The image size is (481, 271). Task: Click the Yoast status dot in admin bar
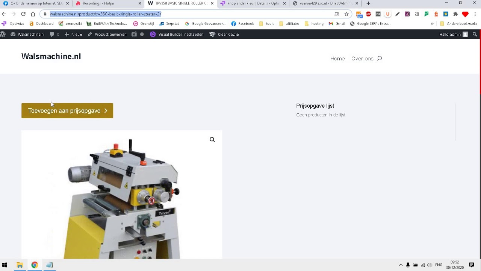(x=142, y=34)
